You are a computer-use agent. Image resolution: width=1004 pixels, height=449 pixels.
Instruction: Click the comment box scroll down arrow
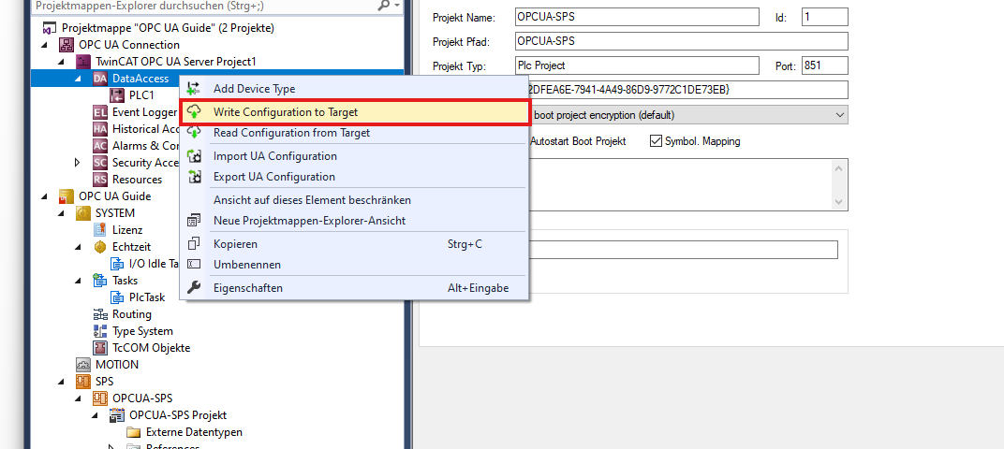839,201
